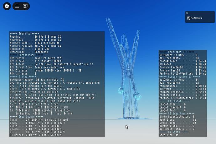Click the 'Scene' draw count line
Screen dimensions: 216x144
38,123
